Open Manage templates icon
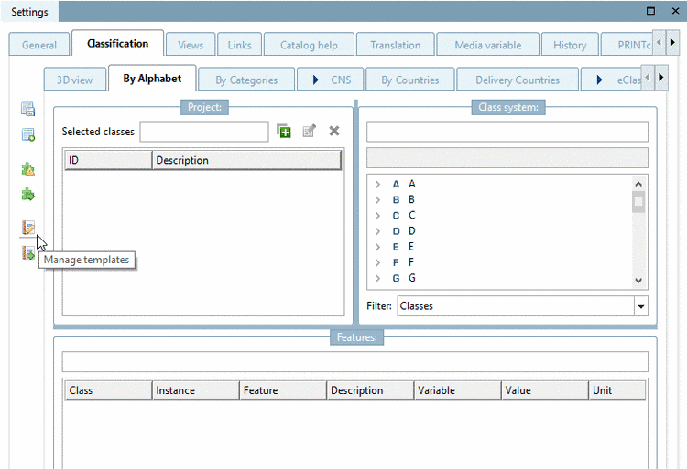This screenshot has height=469, width=687. [x=28, y=228]
